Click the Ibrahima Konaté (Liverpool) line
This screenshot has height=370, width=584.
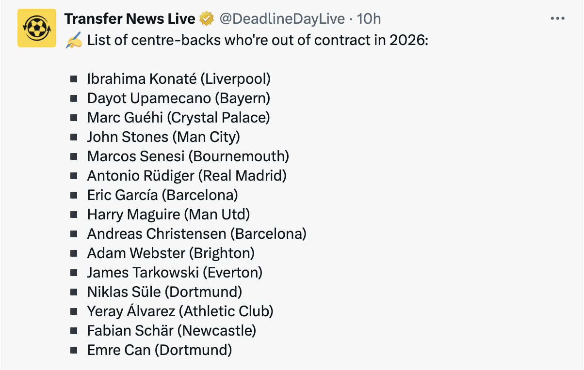tap(178, 79)
